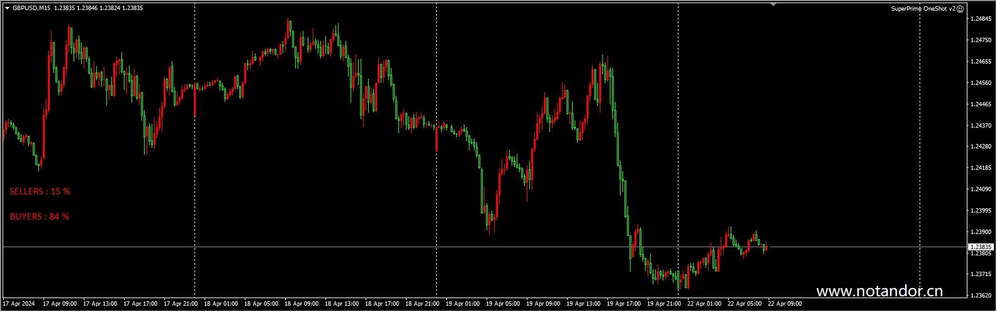997x312 pixels.
Task: Click the current price tag 1.23835 on axis
Action: click(x=981, y=247)
